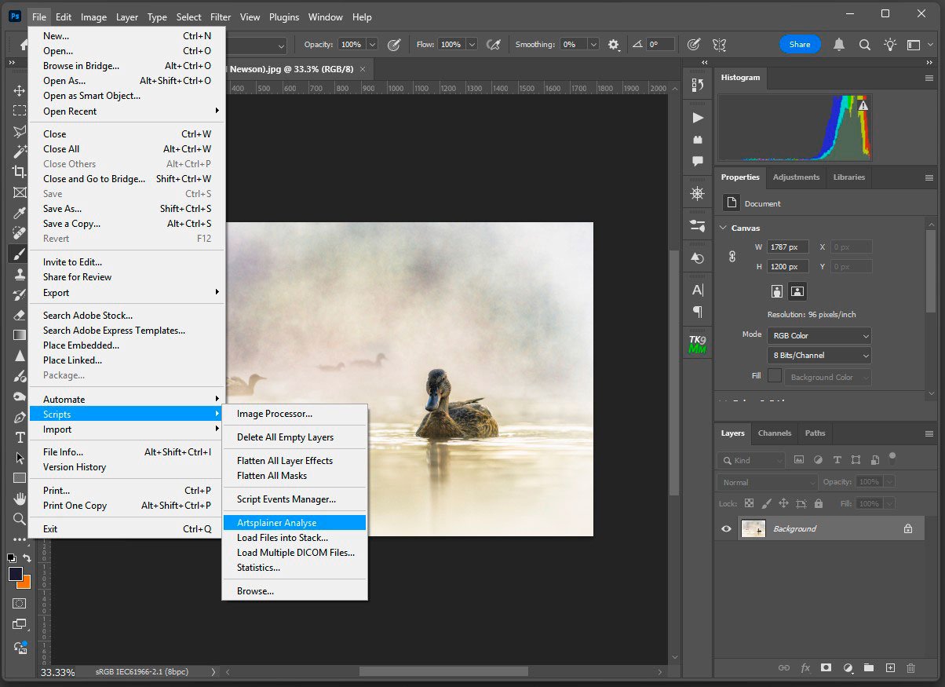Toggle lock transparent pixels in Layers panel
The height and width of the screenshot is (687, 945).
pos(748,502)
